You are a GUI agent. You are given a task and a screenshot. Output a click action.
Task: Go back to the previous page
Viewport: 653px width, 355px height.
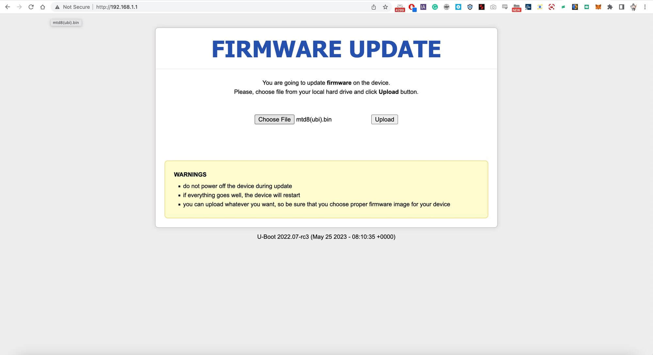pyautogui.click(x=8, y=7)
